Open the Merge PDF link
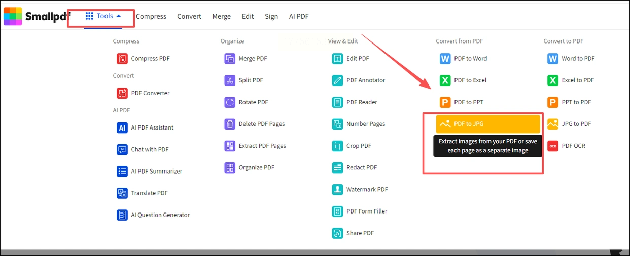Viewport: 630px width, 256px height. (x=253, y=59)
